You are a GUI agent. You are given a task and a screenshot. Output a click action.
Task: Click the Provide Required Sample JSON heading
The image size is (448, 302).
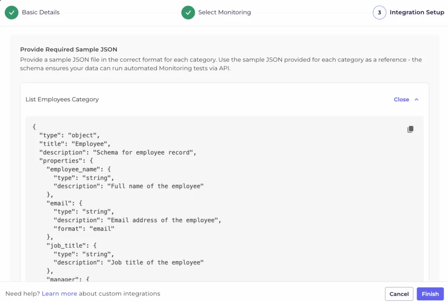(69, 49)
